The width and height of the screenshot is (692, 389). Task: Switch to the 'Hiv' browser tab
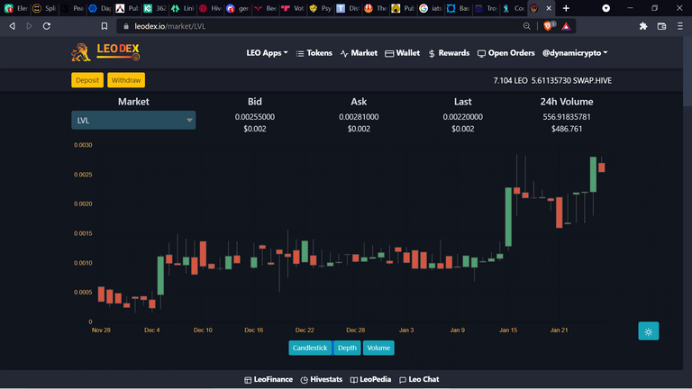coord(210,8)
